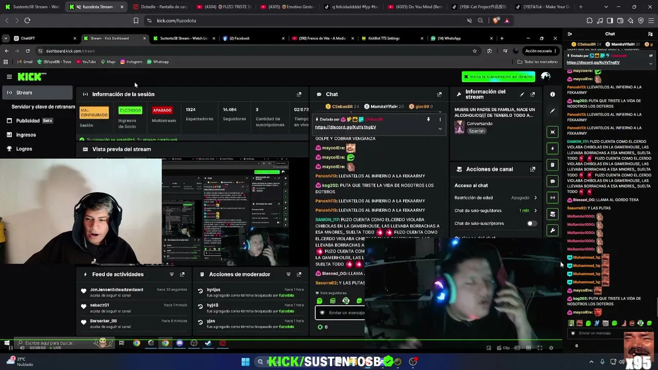Collapse the right-side Chat panel
This screenshot has height=370, width=658.
(x=570, y=34)
